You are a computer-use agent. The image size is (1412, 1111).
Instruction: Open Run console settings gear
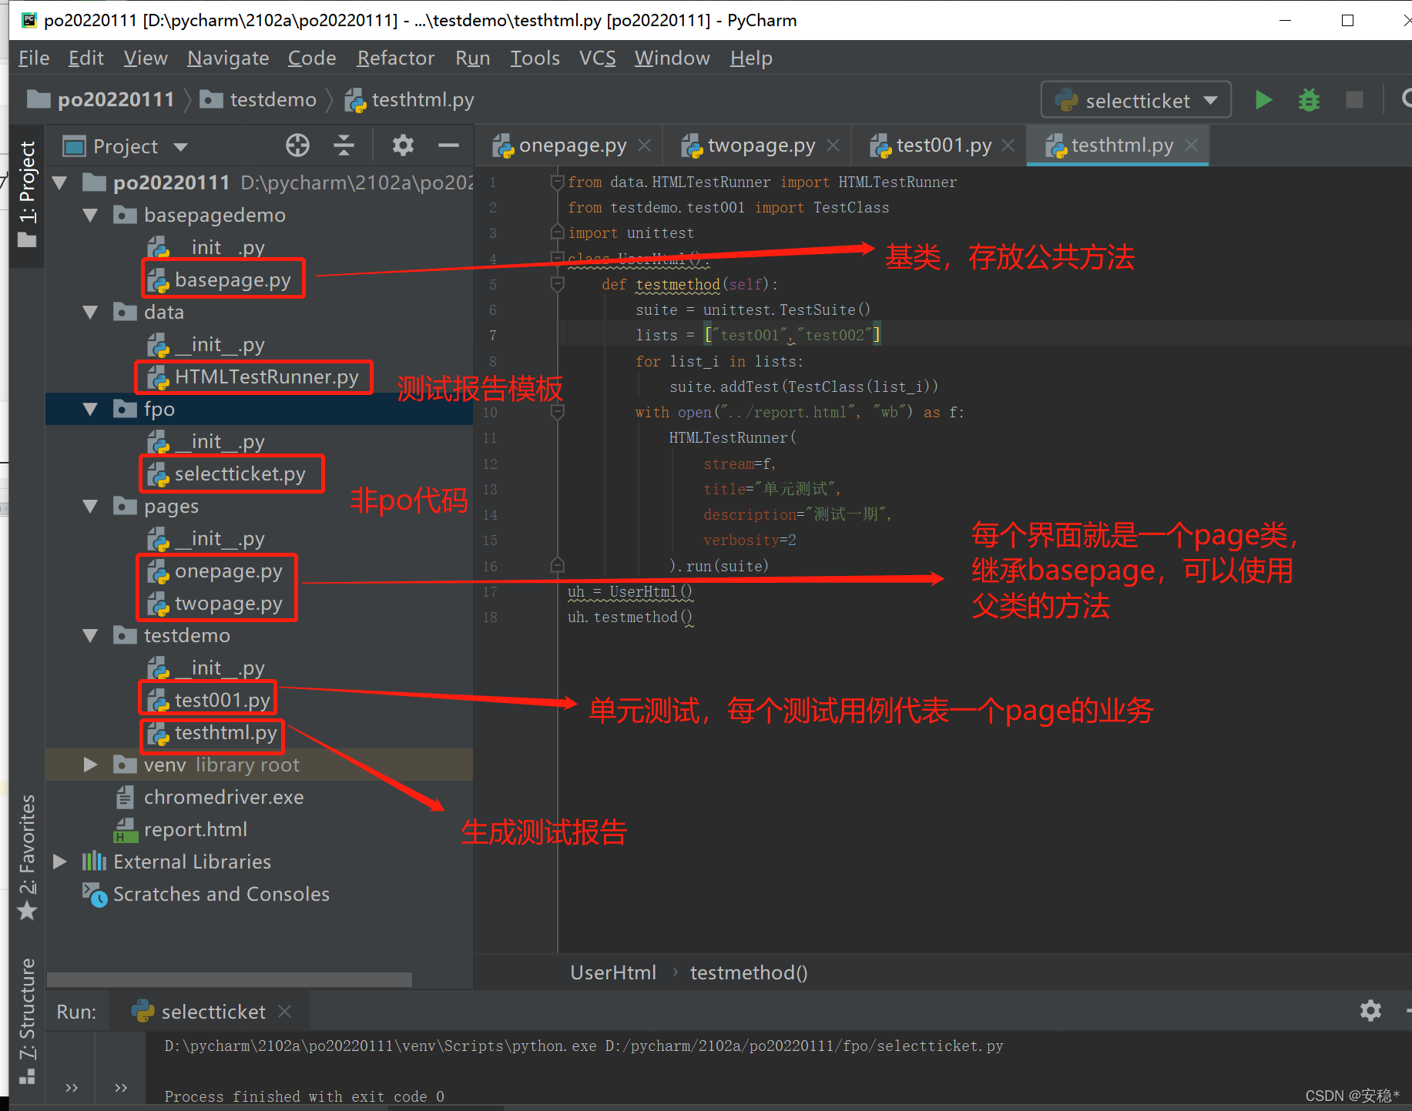pyautogui.click(x=1371, y=1010)
